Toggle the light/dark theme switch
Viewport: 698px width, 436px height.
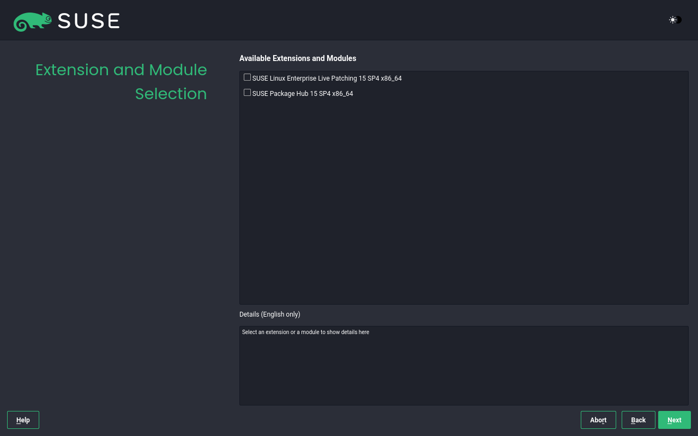677,20
